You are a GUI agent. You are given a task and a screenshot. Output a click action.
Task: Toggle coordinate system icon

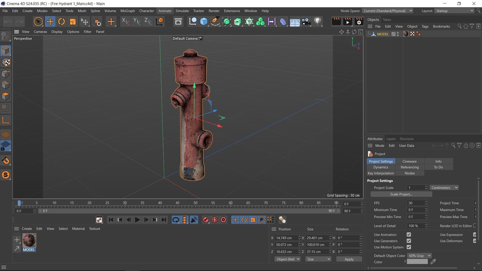pos(160,22)
